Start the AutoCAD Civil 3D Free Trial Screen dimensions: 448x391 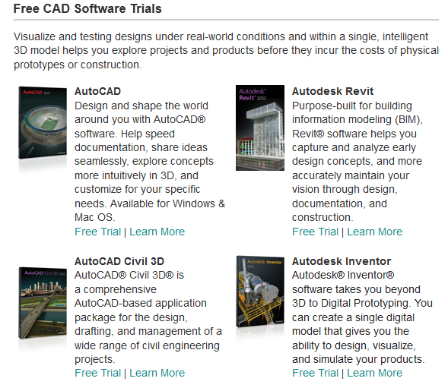point(97,373)
